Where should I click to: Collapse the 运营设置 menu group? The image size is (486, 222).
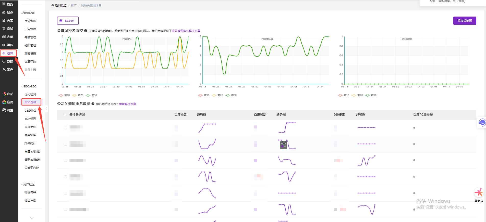tap(22, 13)
